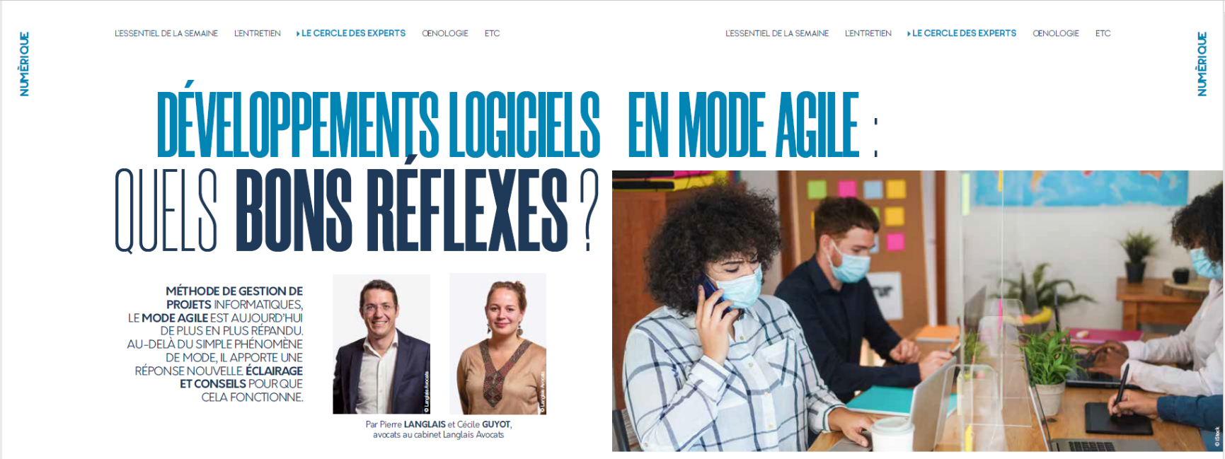This screenshot has width=1225, height=459.
Task: Click the author caption Par Pierre LANGLAIS
Action: click(439, 429)
